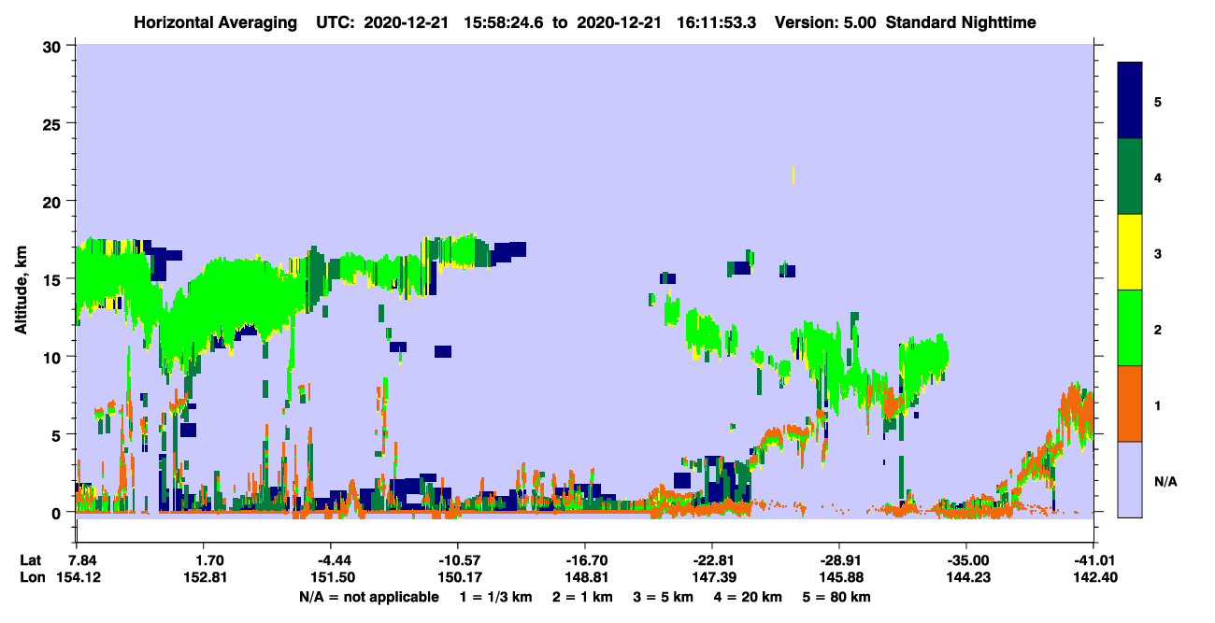Image resolution: width=1215 pixels, height=623 pixels.
Task: Click the '2 = 1 km' legend entry
Action: (582, 597)
